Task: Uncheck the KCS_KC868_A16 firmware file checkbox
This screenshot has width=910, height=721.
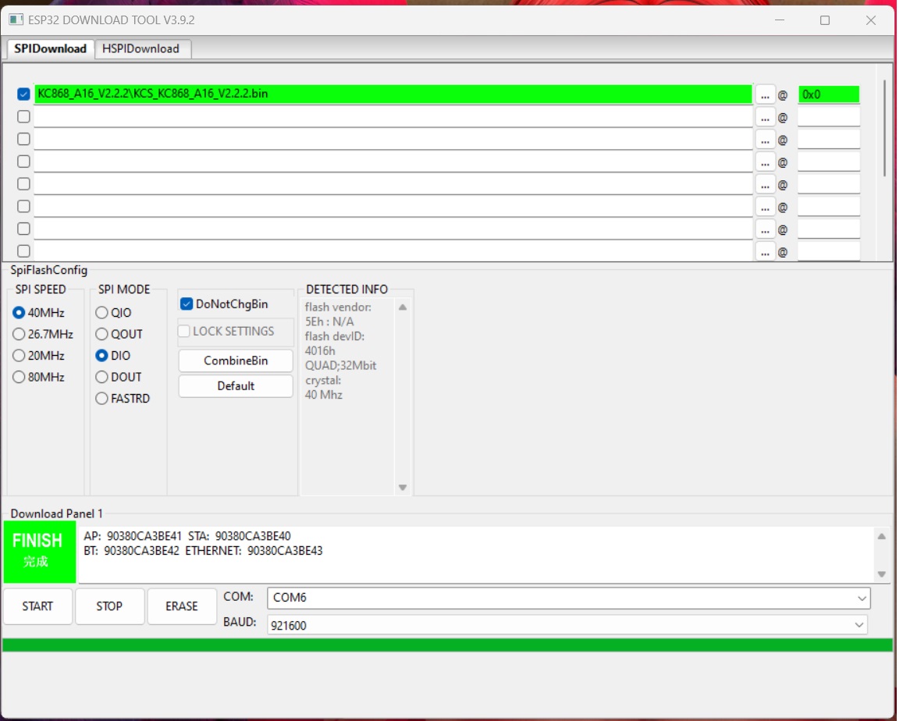Action: 23,94
